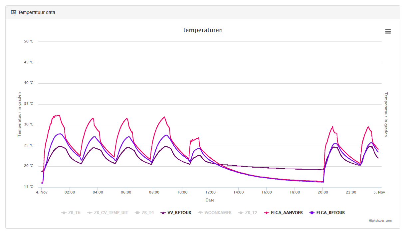Click the left Temperatuur in graden axis title
The height and width of the screenshot is (234, 405).
coord(19,115)
